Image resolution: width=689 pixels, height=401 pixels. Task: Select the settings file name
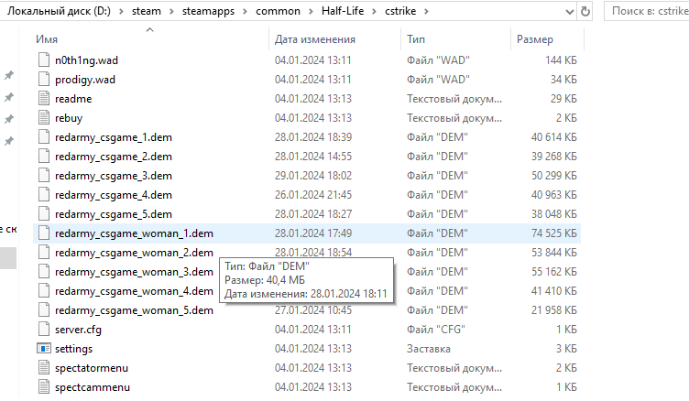pyautogui.click(x=74, y=349)
